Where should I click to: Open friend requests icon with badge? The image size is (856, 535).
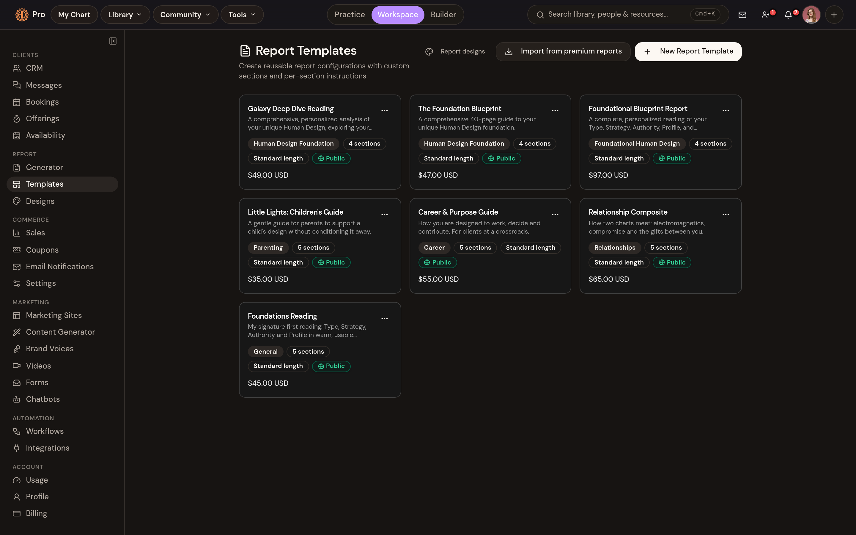pyautogui.click(x=766, y=15)
